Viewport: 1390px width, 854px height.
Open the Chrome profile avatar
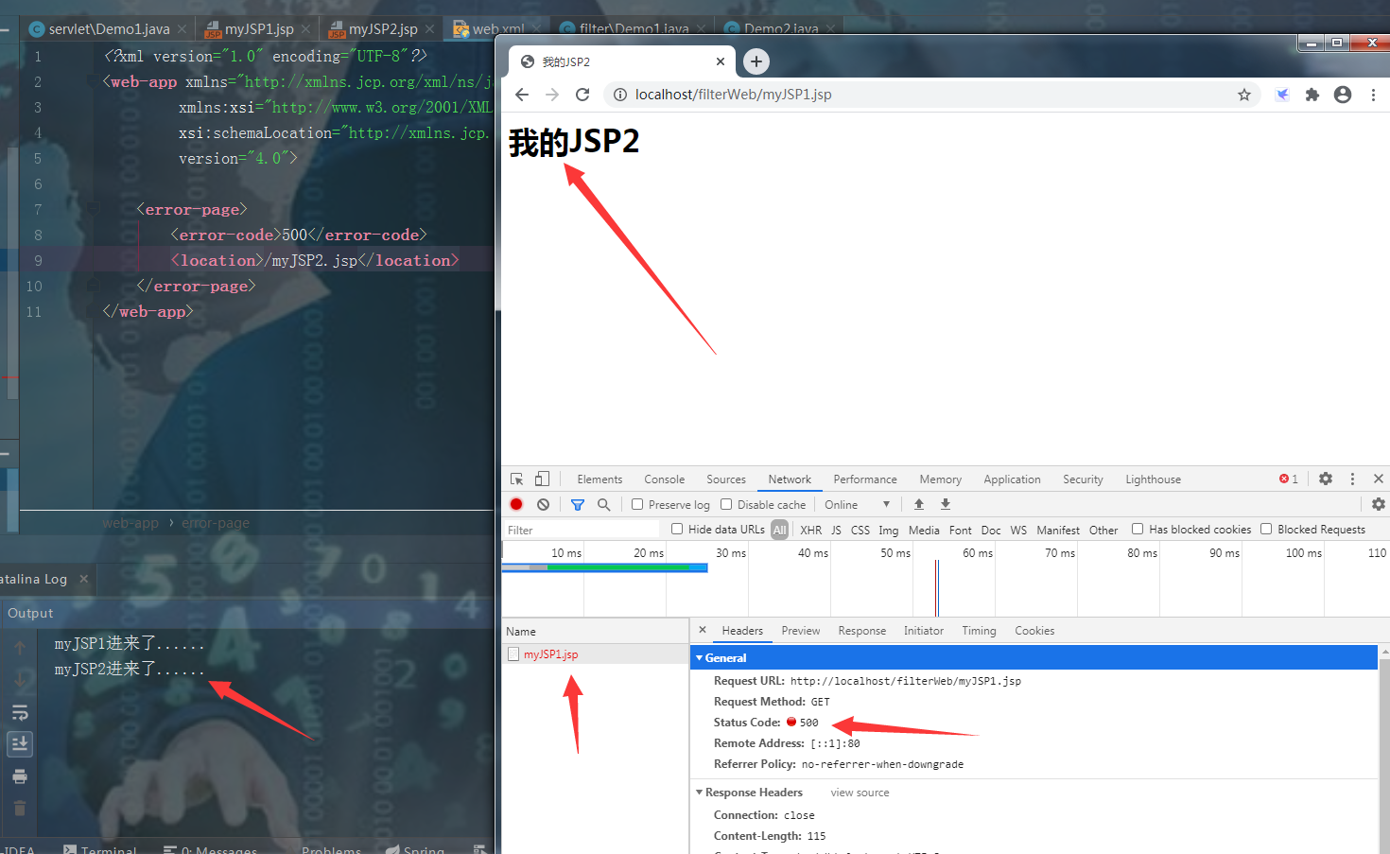tap(1343, 95)
